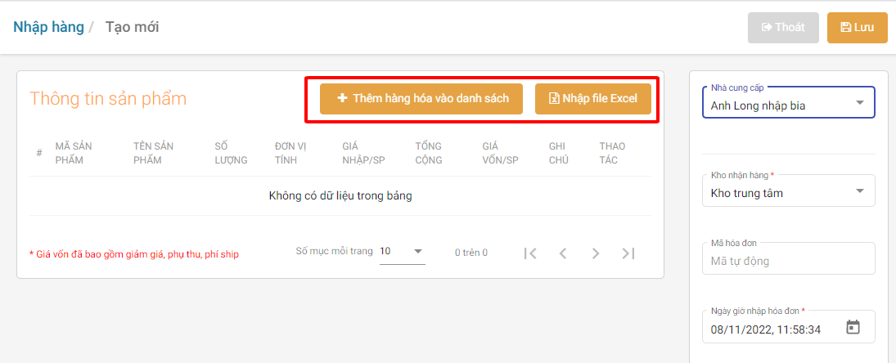This screenshot has width=896, height=363.
Task: Click Thêm hàng hóa vào danh sách button
Action: 422,99
